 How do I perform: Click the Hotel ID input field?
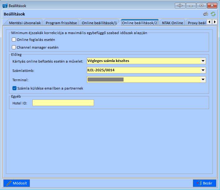point(63,103)
